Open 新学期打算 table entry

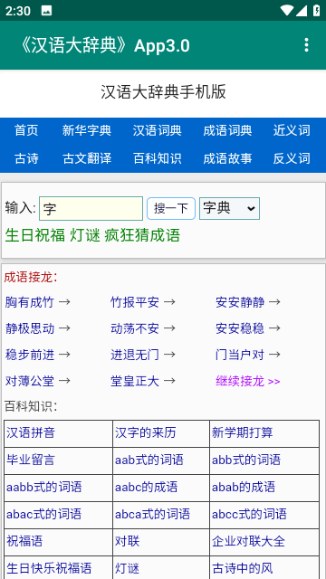[243, 432]
